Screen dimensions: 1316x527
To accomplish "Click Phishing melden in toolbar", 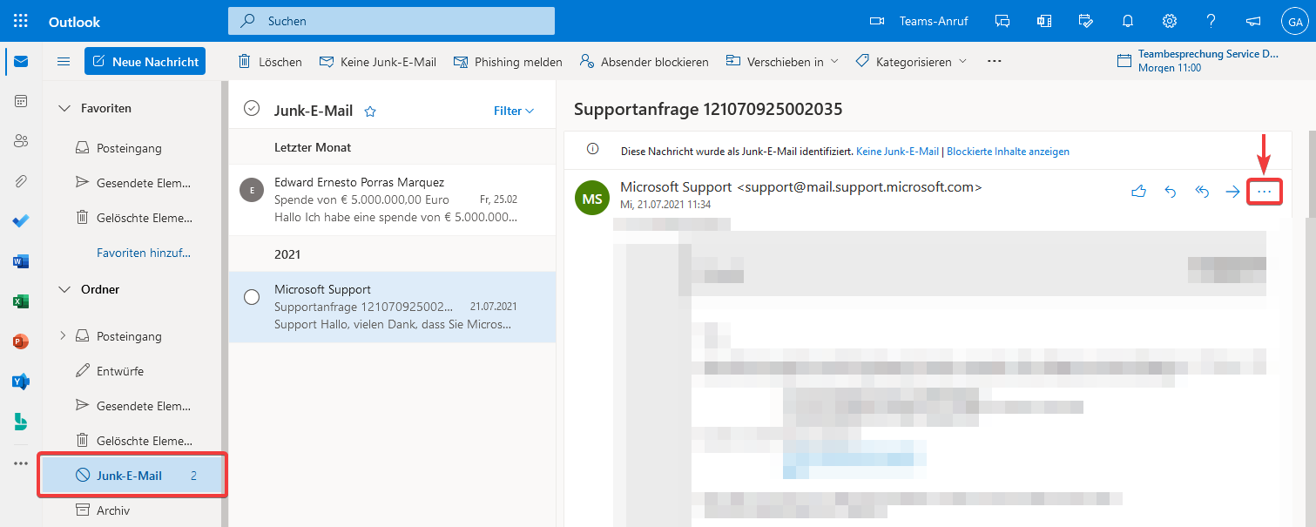I will coord(508,62).
